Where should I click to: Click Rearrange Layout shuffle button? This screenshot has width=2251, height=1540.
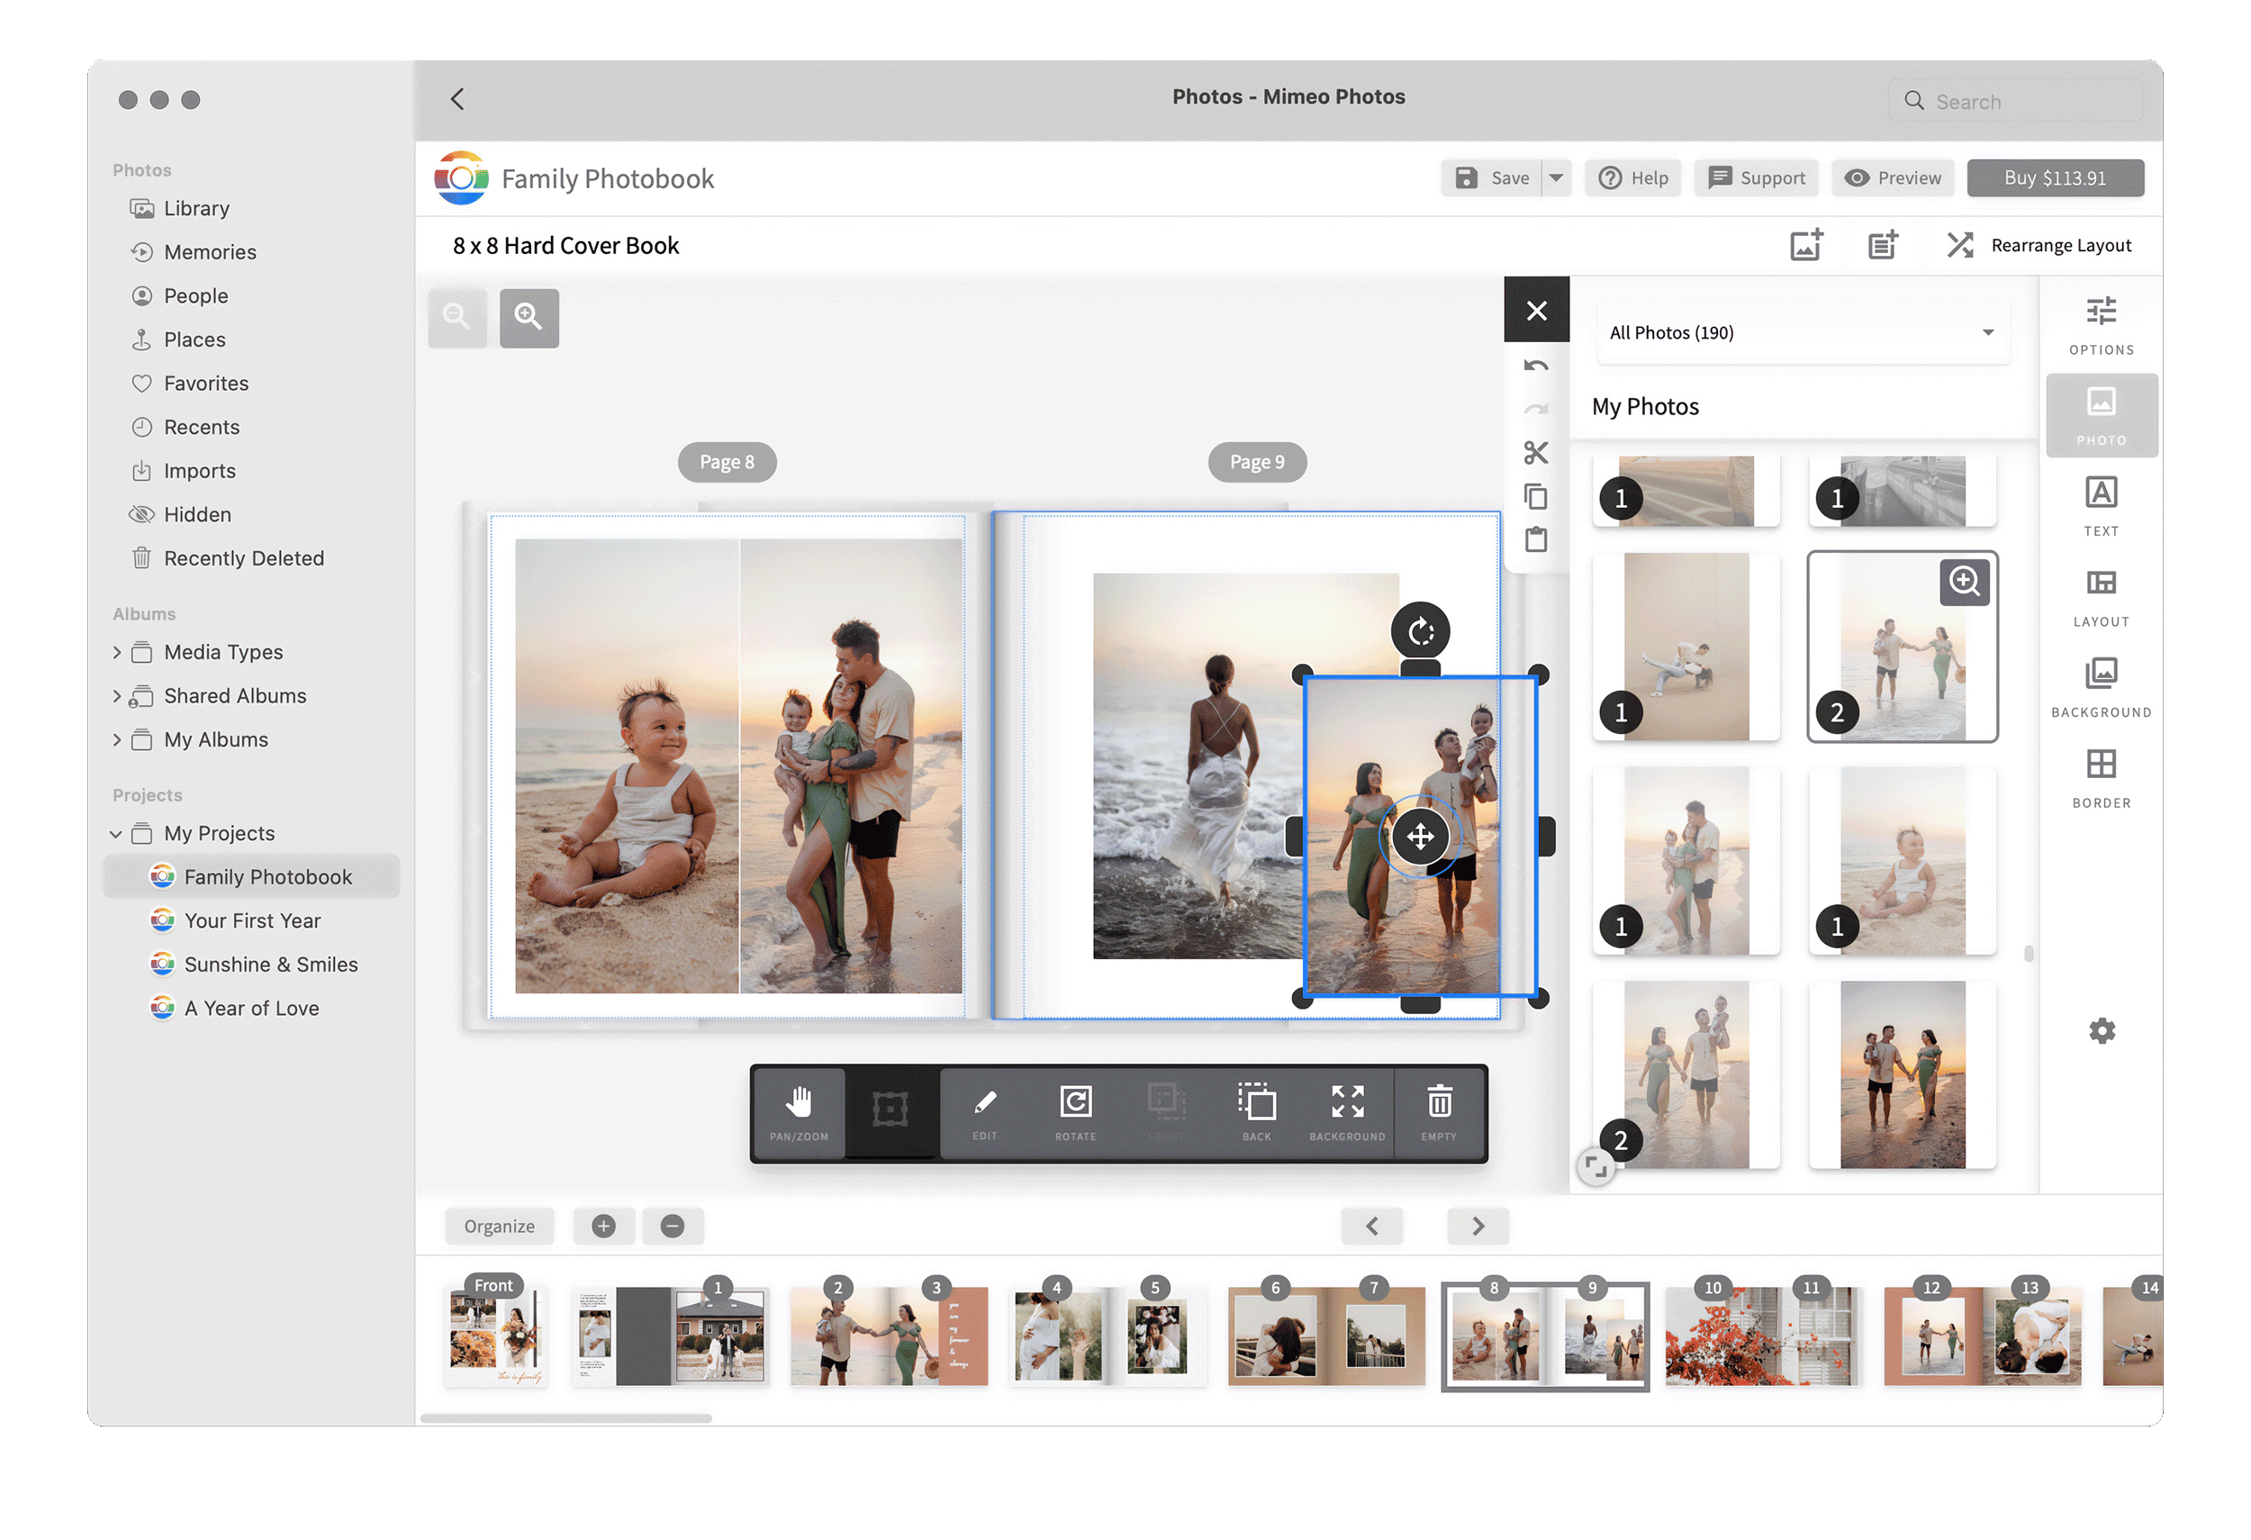pyautogui.click(x=2038, y=245)
